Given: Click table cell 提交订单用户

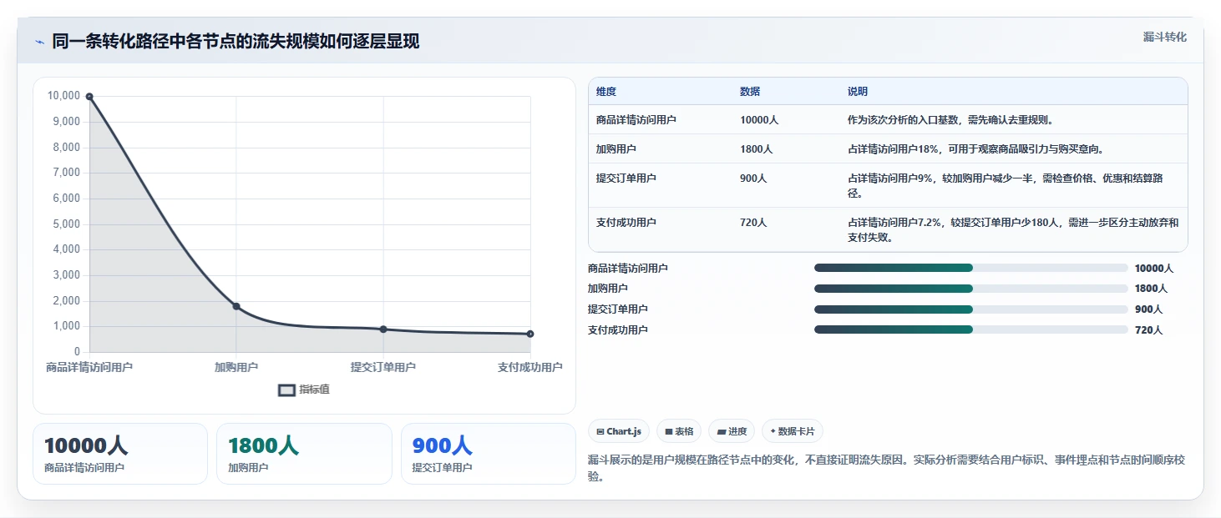Looking at the screenshot, I should pyautogui.click(x=626, y=179).
